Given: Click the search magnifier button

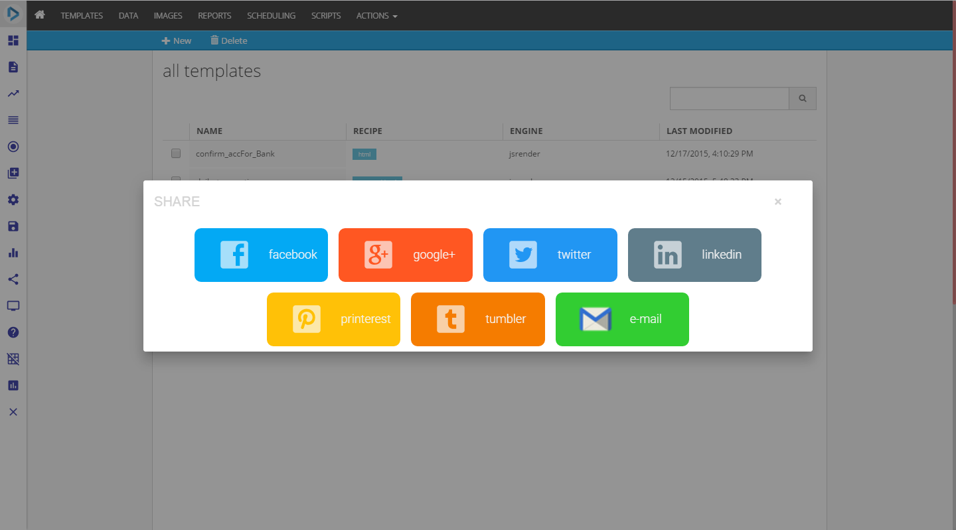Looking at the screenshot, I should 803,98.
